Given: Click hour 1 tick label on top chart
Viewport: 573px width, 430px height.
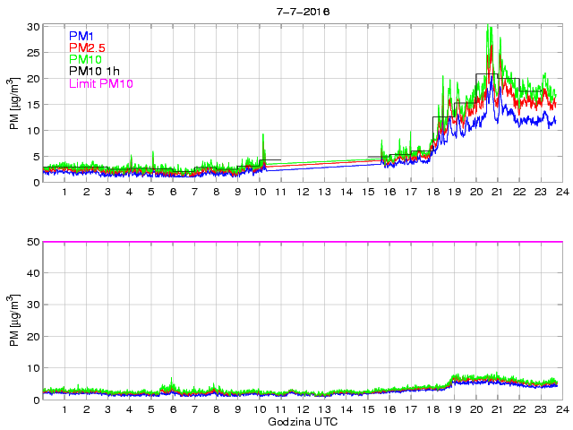Looking at the screenshot, I should [x=65, y=192].
